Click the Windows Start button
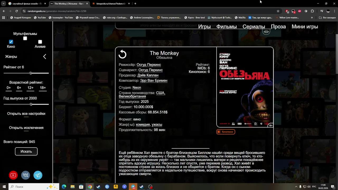Screen dimensions: 338x190 [x=4, y=187]
